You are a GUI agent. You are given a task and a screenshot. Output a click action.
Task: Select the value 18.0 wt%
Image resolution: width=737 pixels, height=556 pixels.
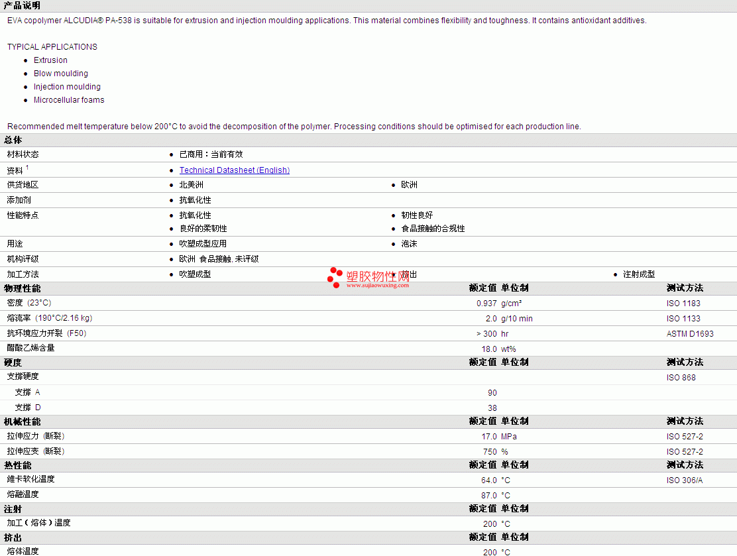coord(498,349)
